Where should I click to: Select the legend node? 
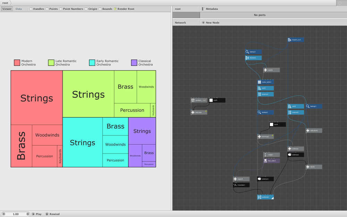(241, 179)
